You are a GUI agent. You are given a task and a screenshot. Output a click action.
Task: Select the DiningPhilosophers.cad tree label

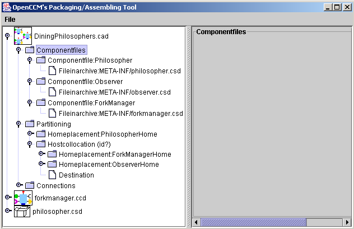click(x=71, y=36)
